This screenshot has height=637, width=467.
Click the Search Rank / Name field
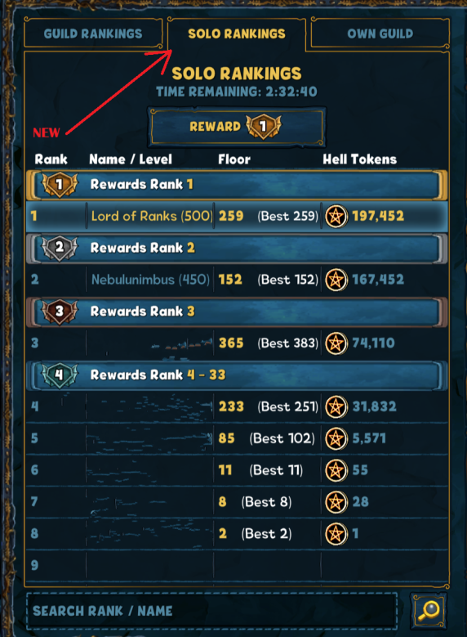[x=211, y=611]
